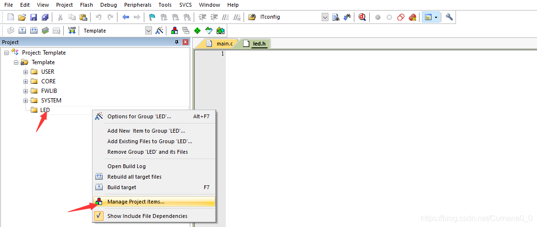Click the Batch Build layers icon
The width and height of the screenshot is (537, 227).
coord(45,31)
